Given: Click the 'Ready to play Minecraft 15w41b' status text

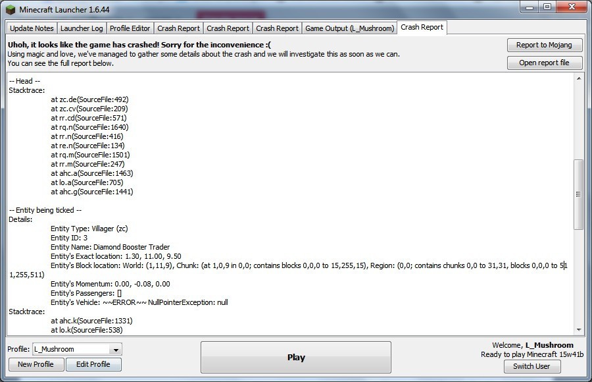Looking at the screenshot, I should [532, 354].
